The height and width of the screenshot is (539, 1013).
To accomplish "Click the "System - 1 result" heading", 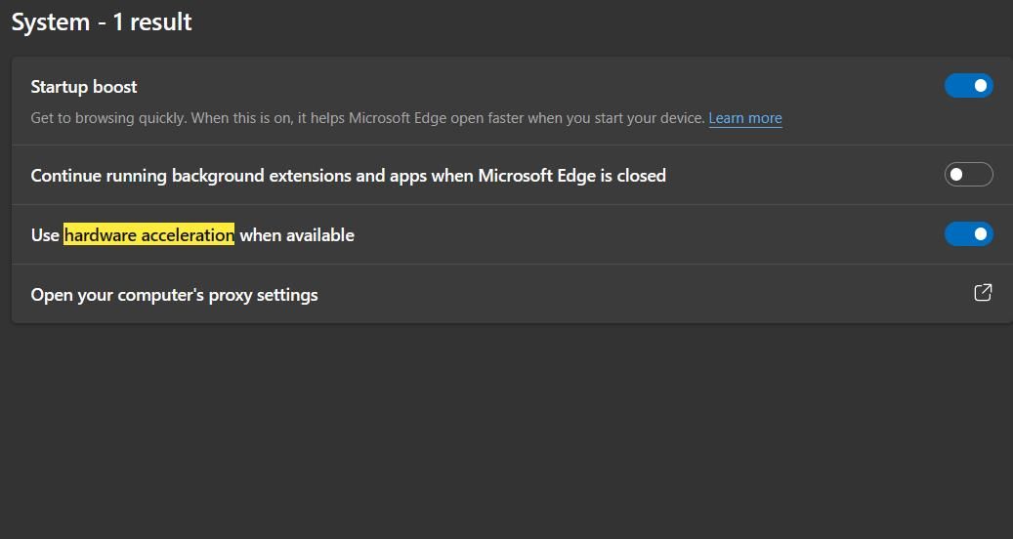I will (102, 22).
